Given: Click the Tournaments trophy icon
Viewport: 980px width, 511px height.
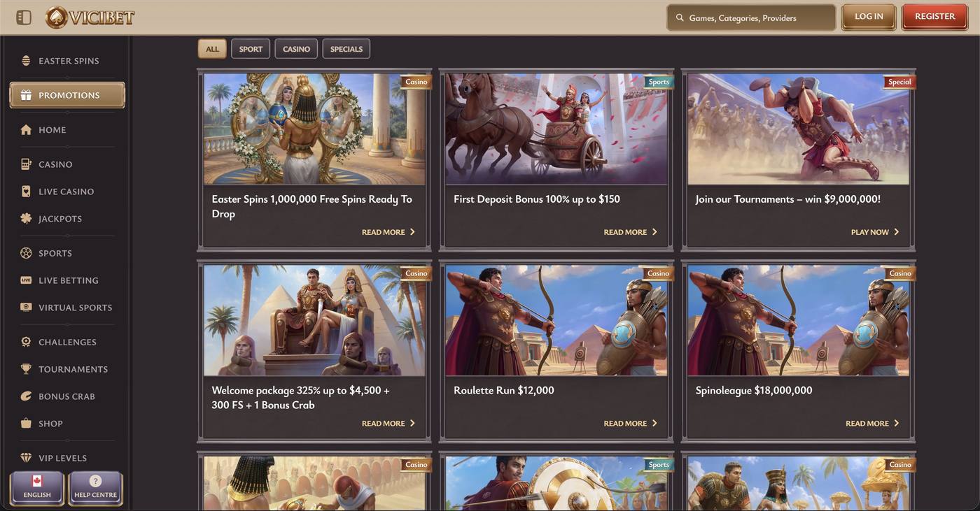Looking at the screenshot, I should [x=26, y=369].
